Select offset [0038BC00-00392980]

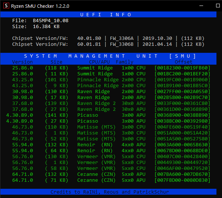tap(182, 121)
